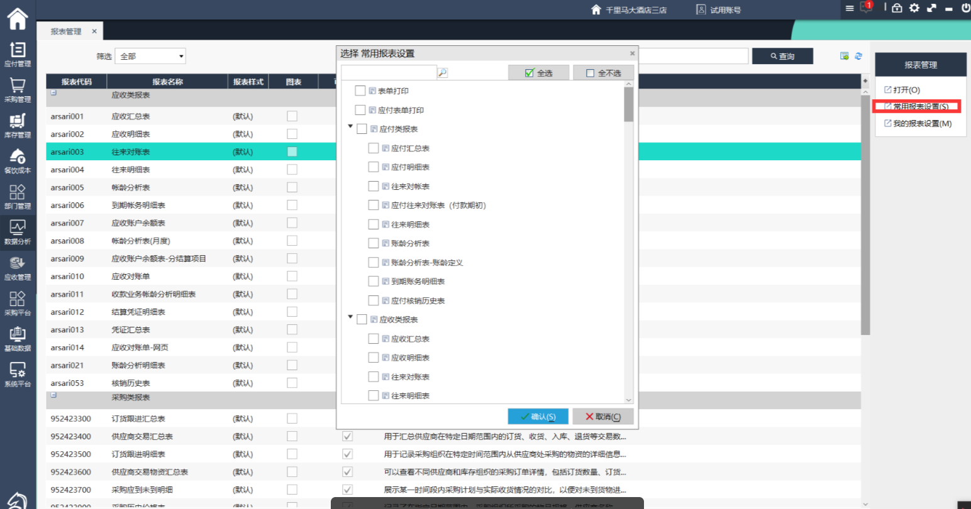
Task: Open the 系统平台 sidebar icon
Action: click(18, 373)
